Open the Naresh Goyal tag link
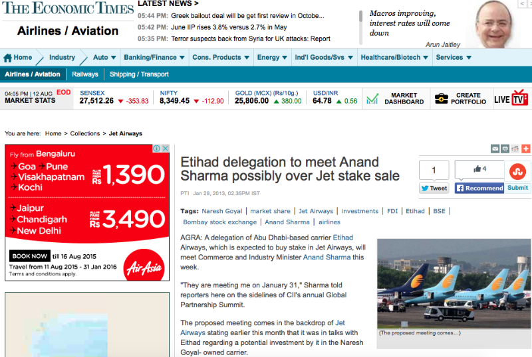 (x=222, y=211)
